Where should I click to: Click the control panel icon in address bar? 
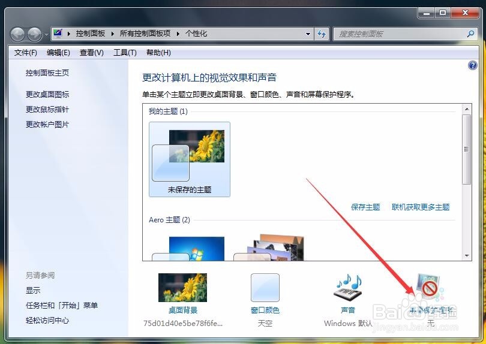(x=58, y=33)
